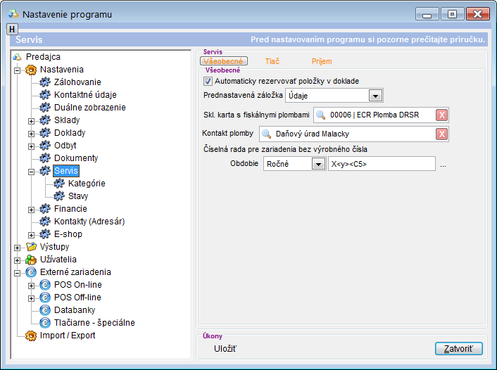Switch to the Tlač tab
This screenshot has width=497, height=370.
(x=272, y=62)
